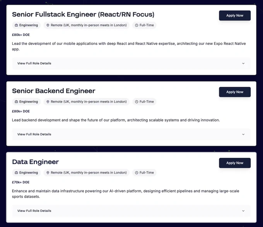The height and width of the screenshot is (227, 263).
Task: Expand role details chevron for Senior Backend Engineer
Action: (x=243, y=134)
